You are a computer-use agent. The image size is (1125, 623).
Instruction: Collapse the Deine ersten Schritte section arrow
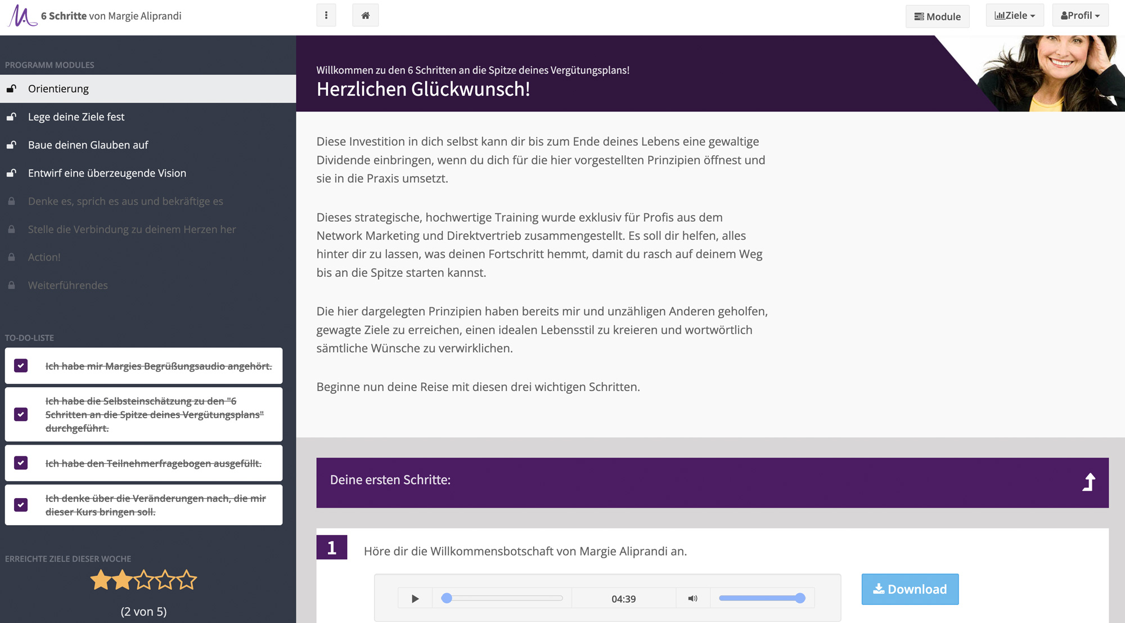pyautogui.click(x=1089, y=482)
